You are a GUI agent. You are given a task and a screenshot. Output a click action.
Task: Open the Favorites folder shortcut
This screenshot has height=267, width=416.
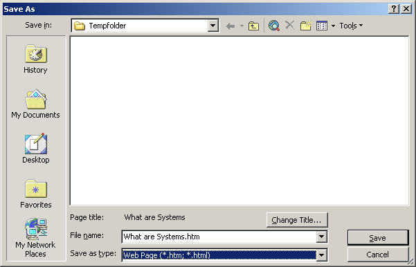(35, 194)
